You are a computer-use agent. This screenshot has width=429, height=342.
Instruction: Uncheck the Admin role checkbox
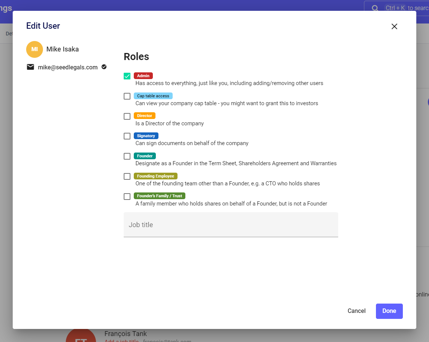(127, 76)
